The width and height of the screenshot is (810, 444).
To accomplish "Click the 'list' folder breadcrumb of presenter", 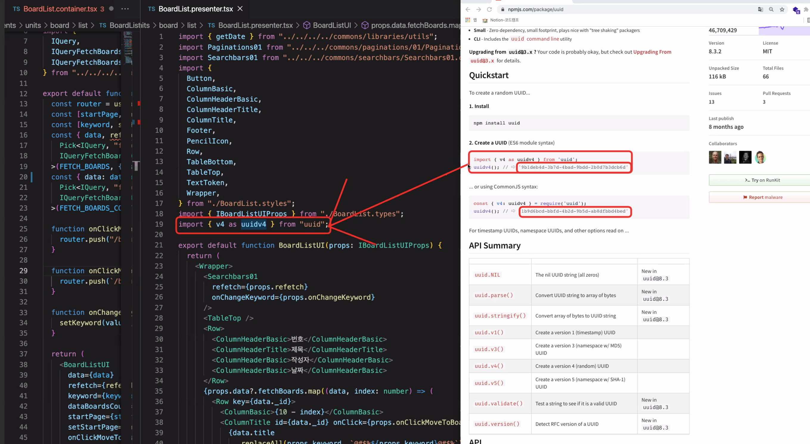I will click(x=192, y=25).
